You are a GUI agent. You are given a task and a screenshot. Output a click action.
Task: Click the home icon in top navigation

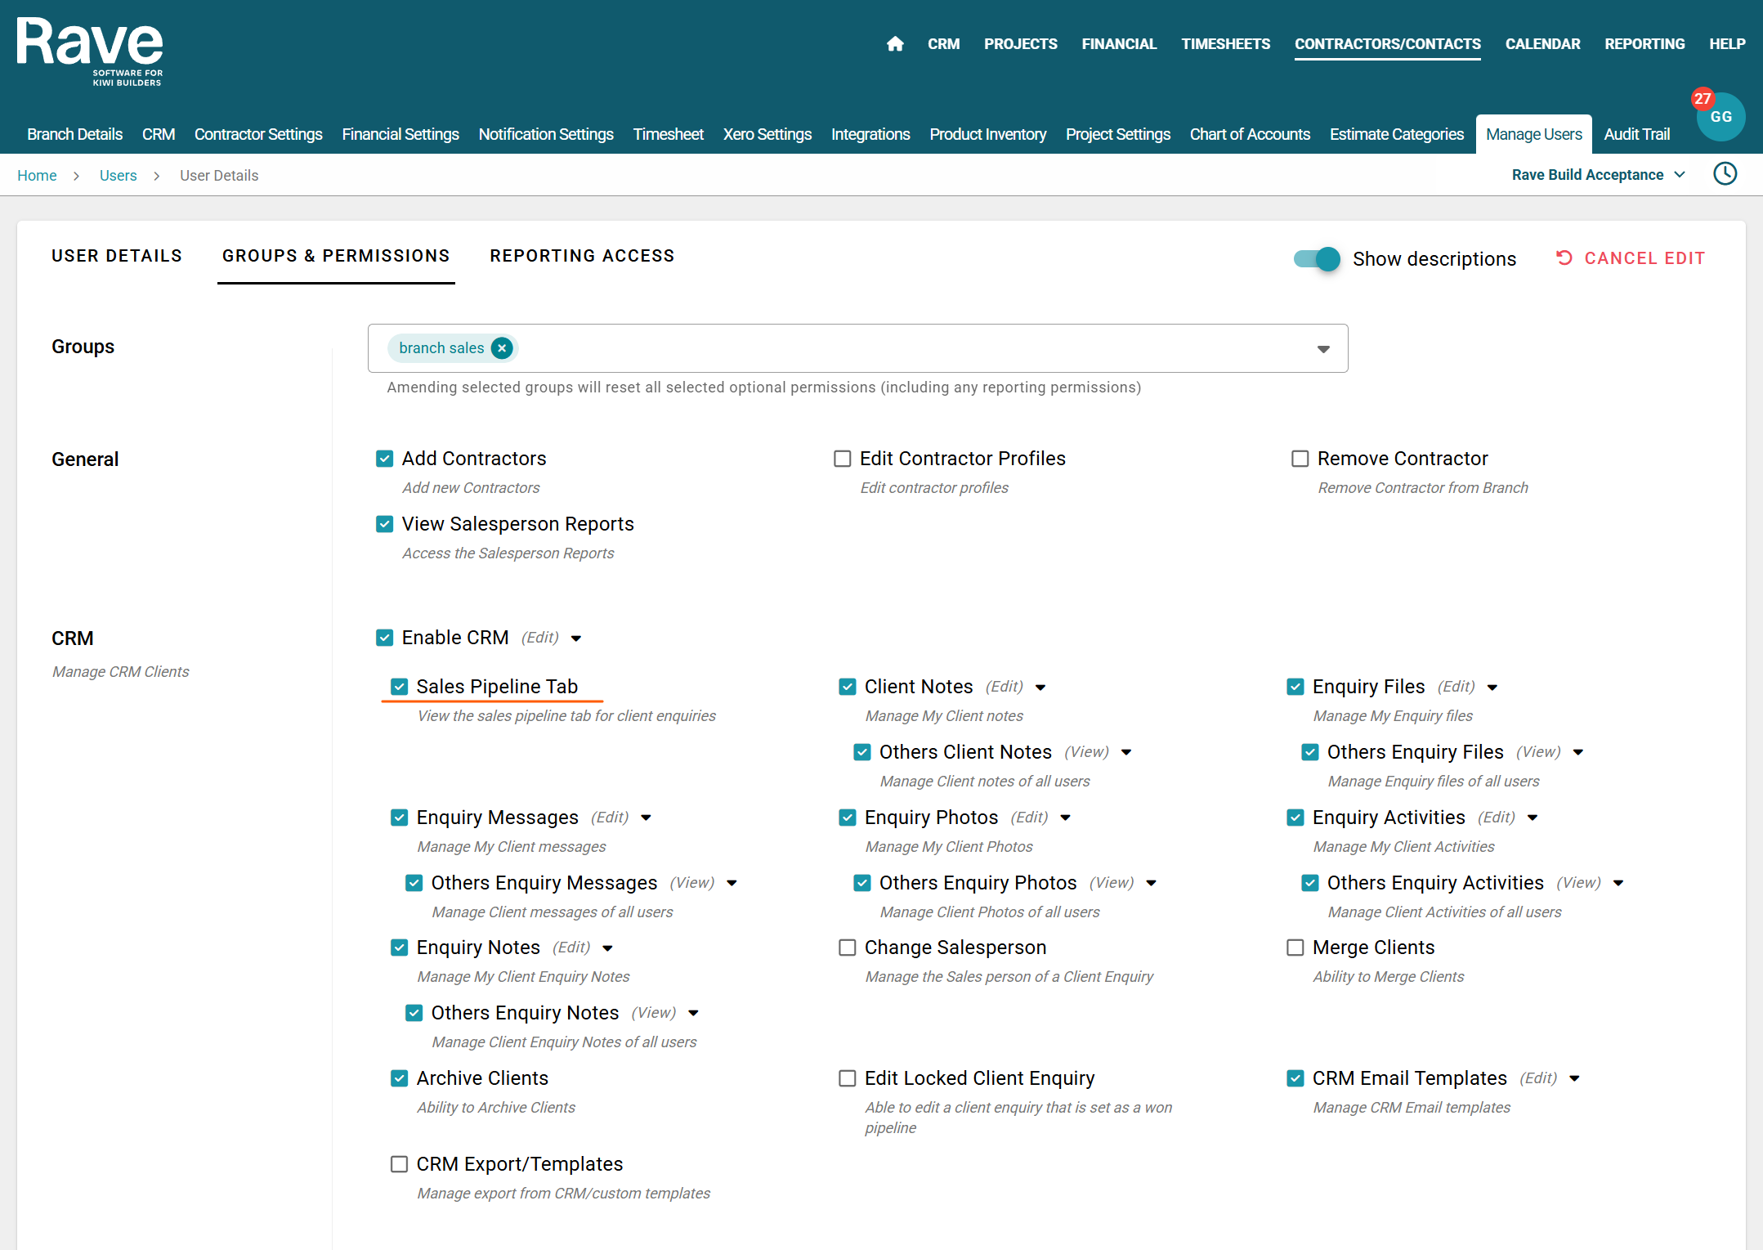pos(895,44)
